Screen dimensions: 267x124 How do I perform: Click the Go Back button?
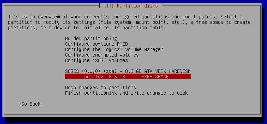pos(31,104)
